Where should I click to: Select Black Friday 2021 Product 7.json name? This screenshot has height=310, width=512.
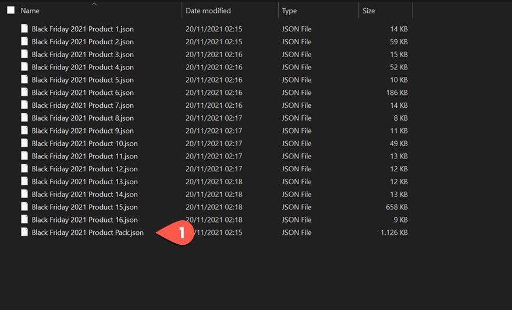pos(83,105)
